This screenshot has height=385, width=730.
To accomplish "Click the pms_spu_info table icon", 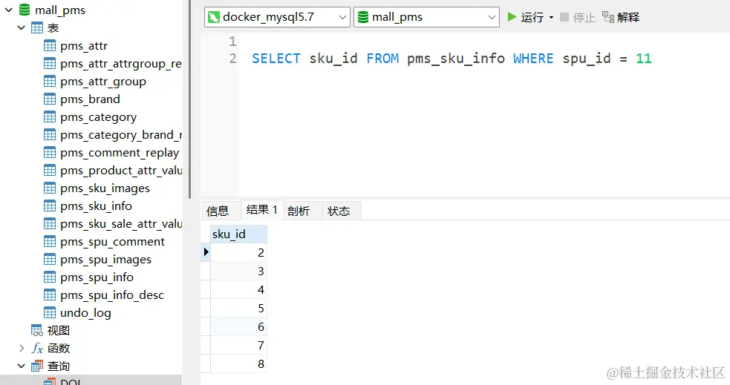I will 50,277.
